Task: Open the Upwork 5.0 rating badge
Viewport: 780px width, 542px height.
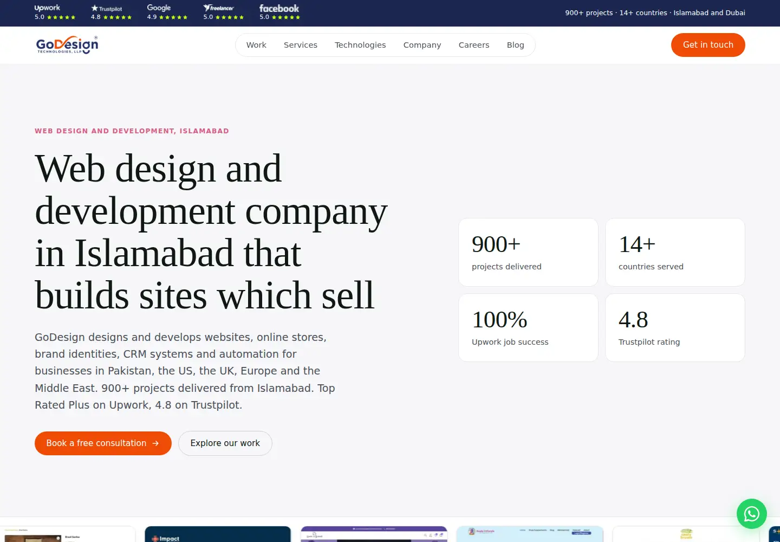Action: click(x=55, y=12)
